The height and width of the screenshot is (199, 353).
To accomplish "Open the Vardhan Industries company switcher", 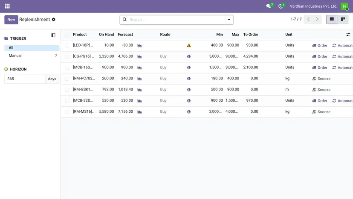I will tap(313, 6).
